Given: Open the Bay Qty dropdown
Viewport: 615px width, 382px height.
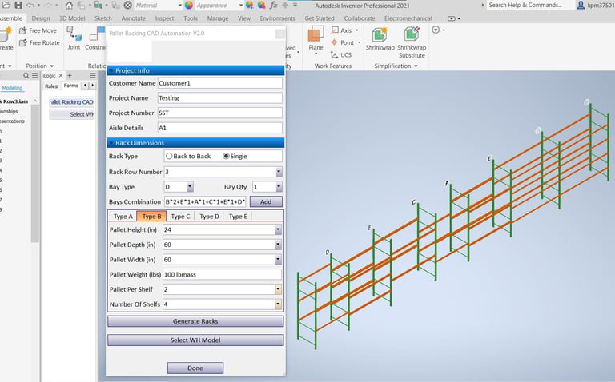Looking at the screenshot, I should click(x=279, y=187).
